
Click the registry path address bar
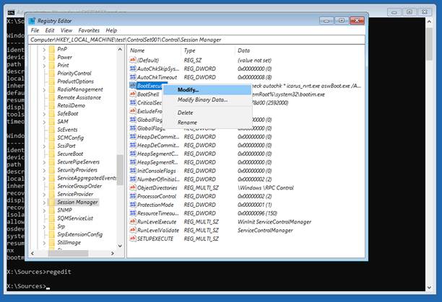pos(196,40)
